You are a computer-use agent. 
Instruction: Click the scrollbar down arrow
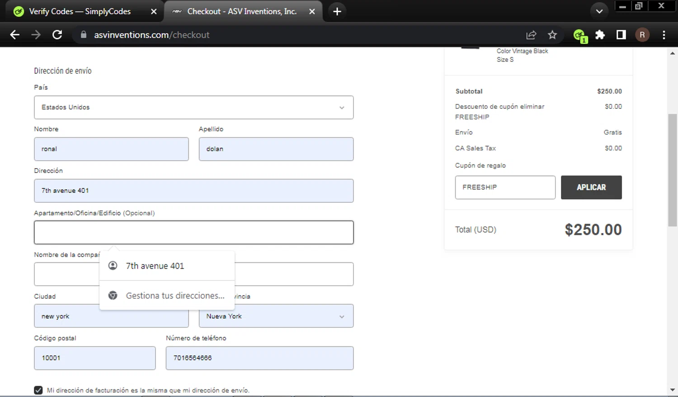[673, 390]
